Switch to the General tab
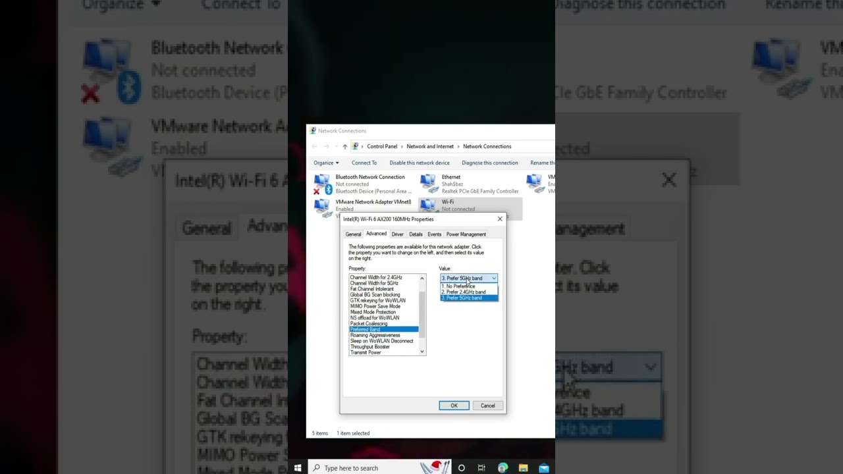Screen dimensions: 843x474 (x=353, y=234)
